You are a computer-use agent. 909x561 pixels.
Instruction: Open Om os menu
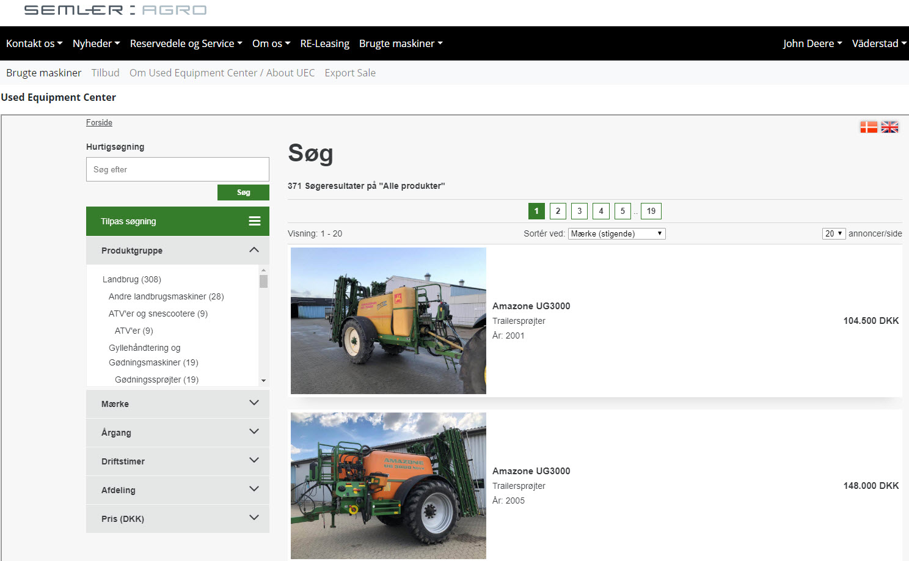point(271,43)
